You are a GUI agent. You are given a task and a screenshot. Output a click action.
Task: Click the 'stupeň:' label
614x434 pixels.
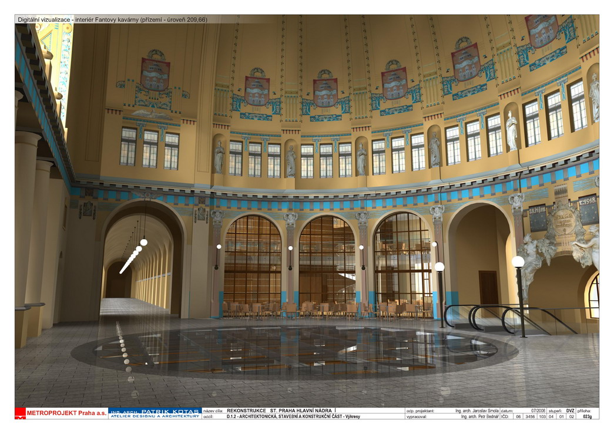tap(555, 411)
